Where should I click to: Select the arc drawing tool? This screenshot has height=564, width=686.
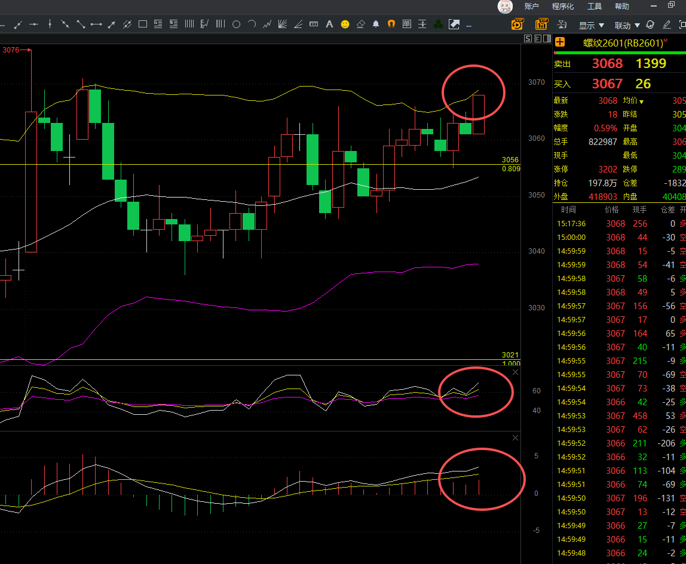252,24
